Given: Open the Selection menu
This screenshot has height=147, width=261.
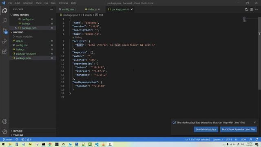Looking at the screenshot, I should click(28, 3).
